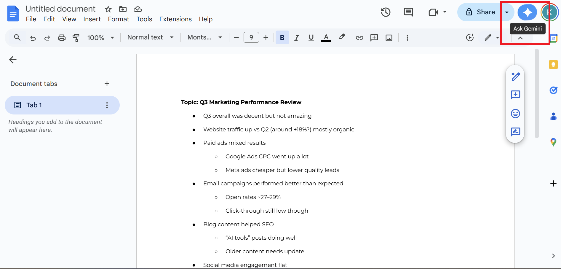Open Google Keep side panel
The image size is (561, 269).
553,64
